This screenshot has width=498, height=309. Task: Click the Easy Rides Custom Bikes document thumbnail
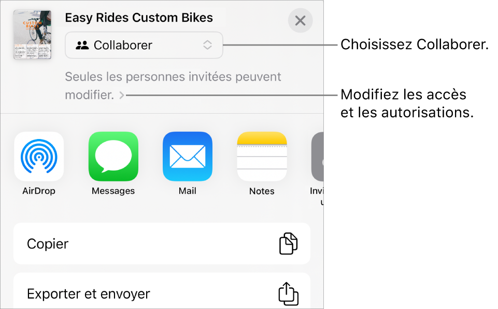coord(32,35)
